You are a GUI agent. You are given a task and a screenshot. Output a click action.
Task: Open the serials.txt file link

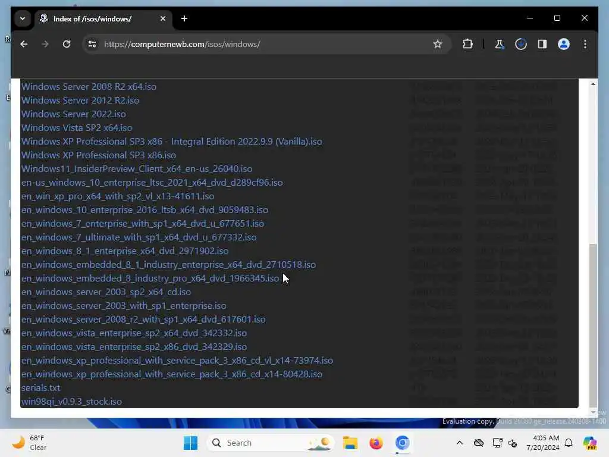click(41, 388)
